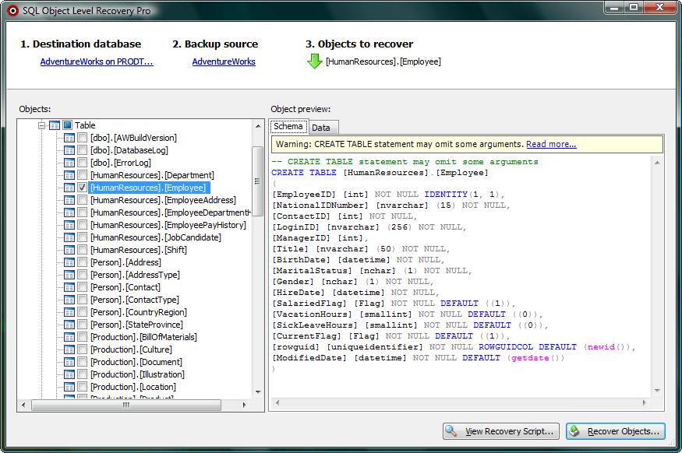Click the table icon beside [Production].[Document]
Image resolution: width=682 pixels, height=453 pixels.
[x=69, y=362]
